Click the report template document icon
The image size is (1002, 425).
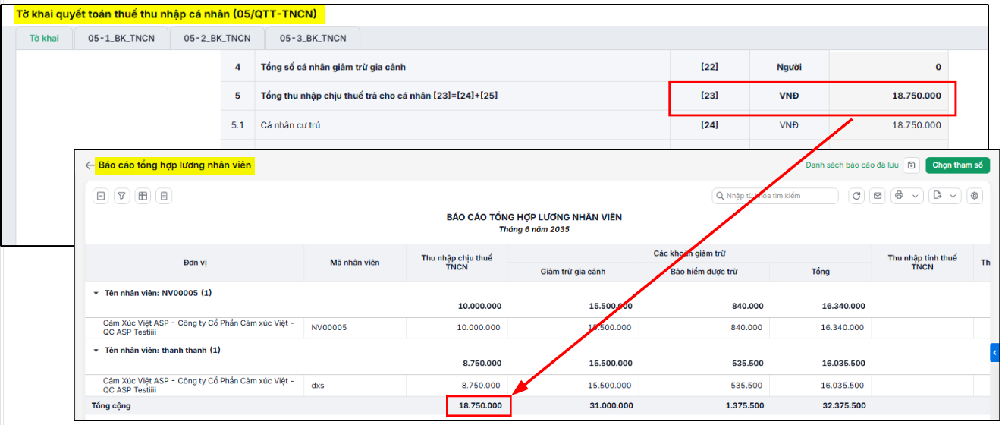click(164, 196)
